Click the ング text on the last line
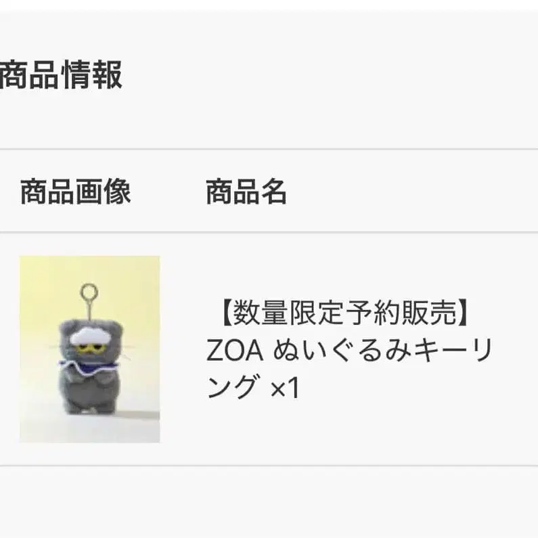Image resolution: width=538 pixels, height=538 pixels. pyautogui.click(x=232, y=387)
